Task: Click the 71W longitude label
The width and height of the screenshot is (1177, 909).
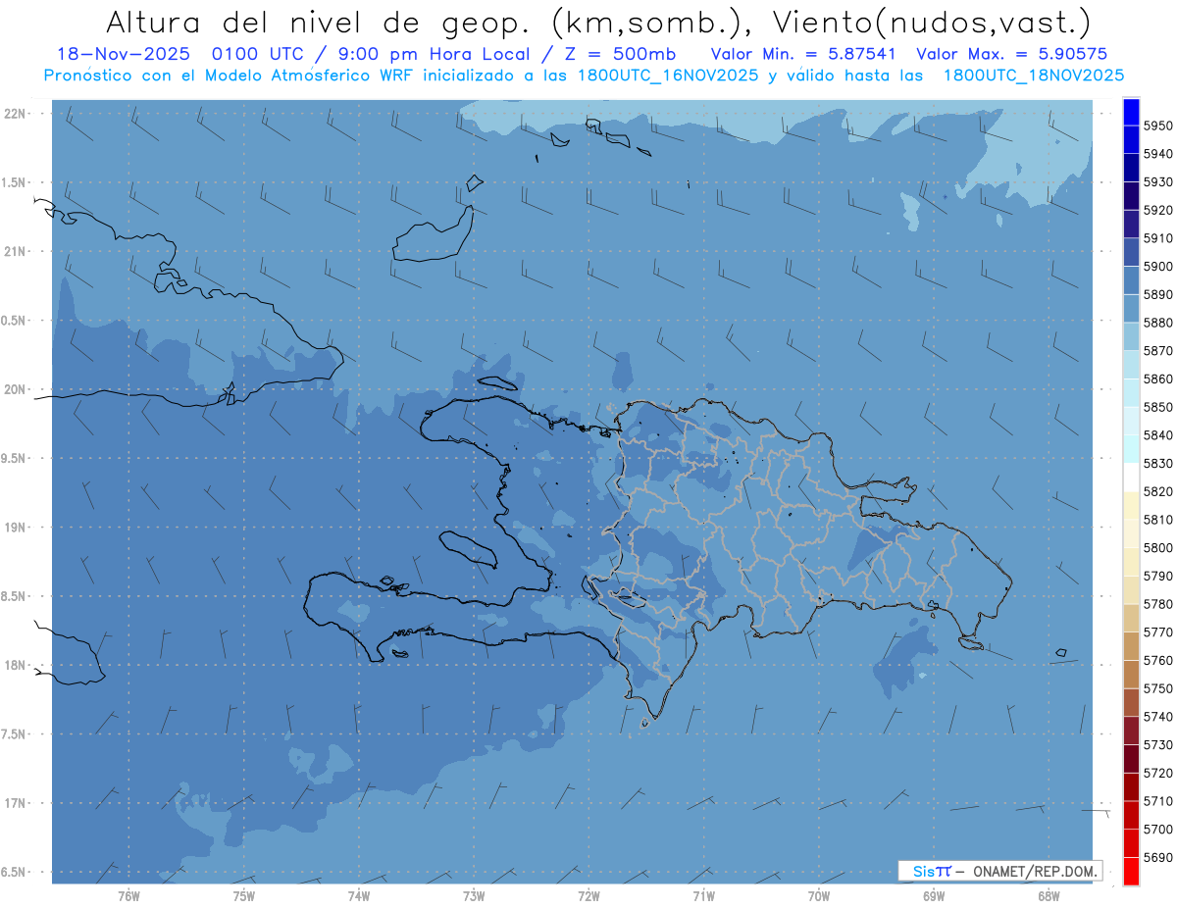Action: (x=703, y=895)
